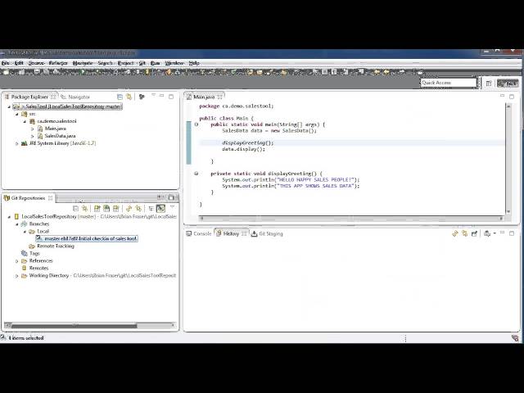
Task: Select the Main.java editor tab
Action: click(x=204, y=97)
